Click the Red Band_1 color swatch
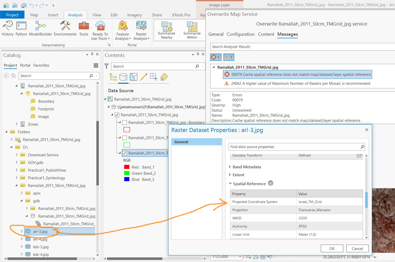Image resolution: width=395 pixels, height=262 pixels. point(127,167)
